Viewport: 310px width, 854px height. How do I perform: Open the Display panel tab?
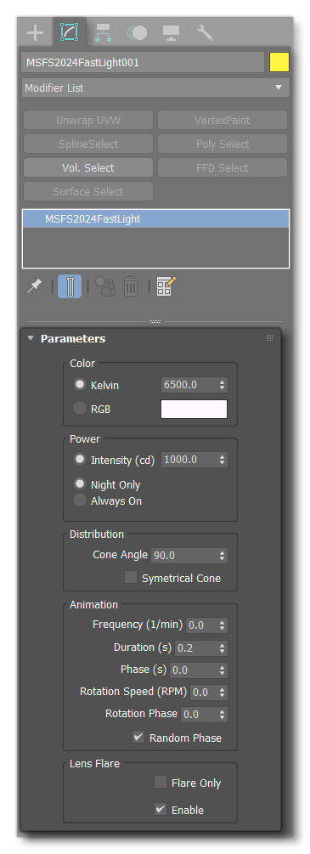point(171,33)
